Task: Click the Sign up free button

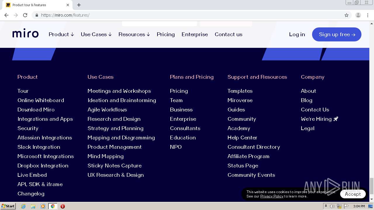Action: [x=337, y=34]
